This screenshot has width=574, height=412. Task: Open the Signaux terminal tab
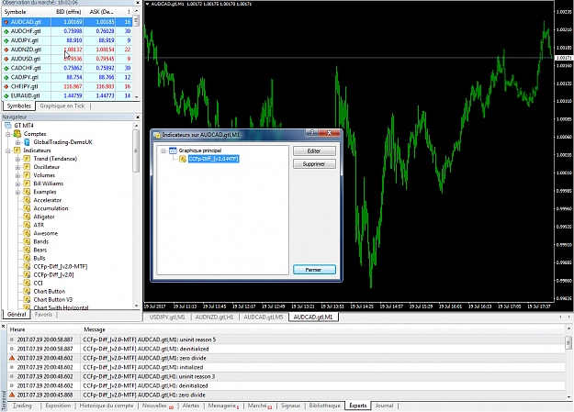(x=290, y=406)
